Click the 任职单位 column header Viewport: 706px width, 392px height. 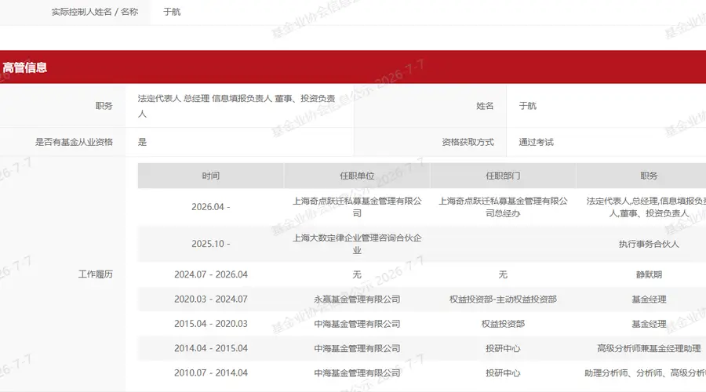[357, 176]
